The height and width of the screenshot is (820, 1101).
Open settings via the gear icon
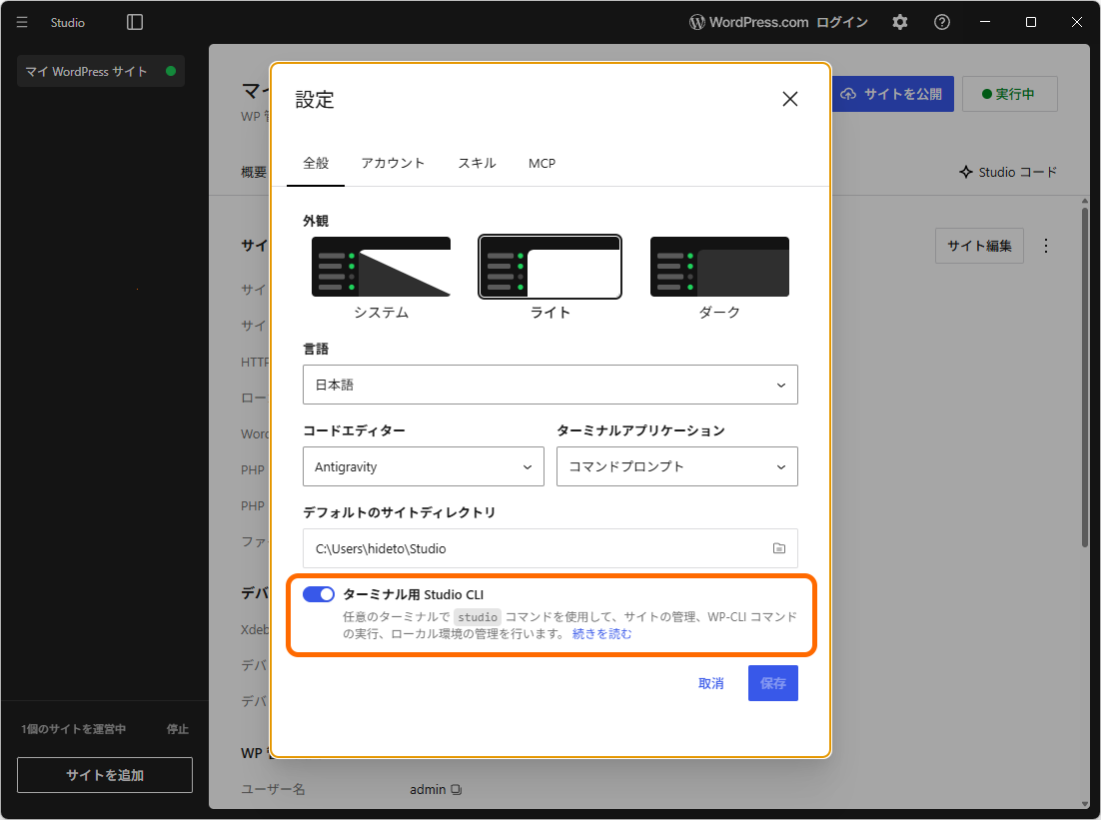pos(899,22)
